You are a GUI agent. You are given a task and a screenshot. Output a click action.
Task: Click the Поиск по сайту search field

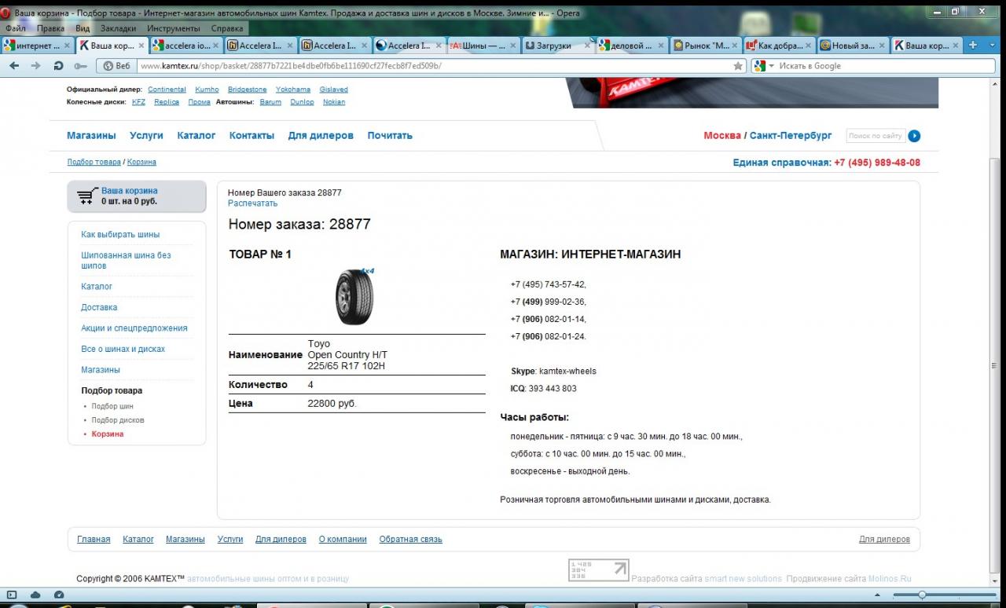click(x=875, y=136)
